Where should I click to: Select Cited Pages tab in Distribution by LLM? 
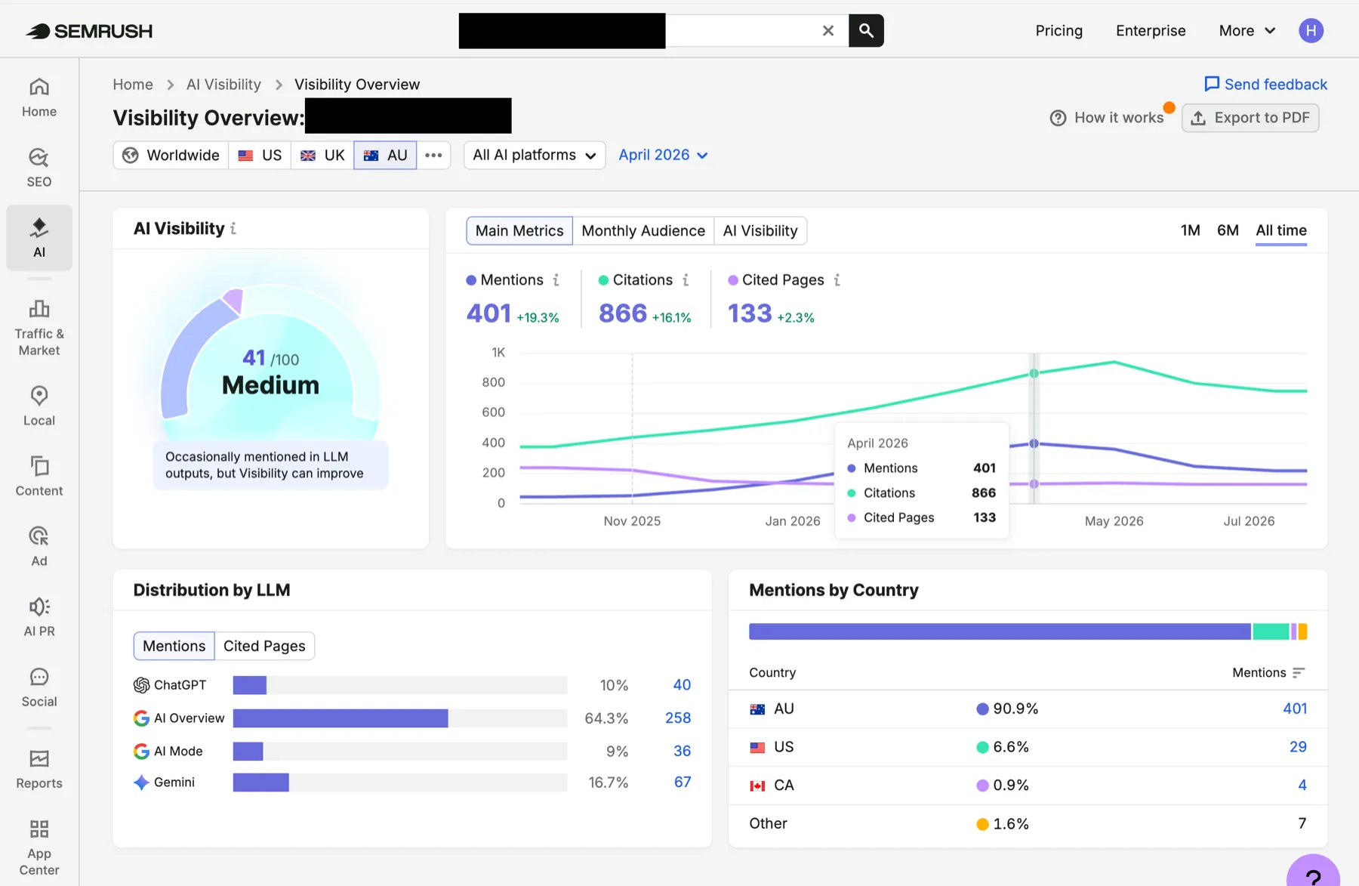point(264,646)
